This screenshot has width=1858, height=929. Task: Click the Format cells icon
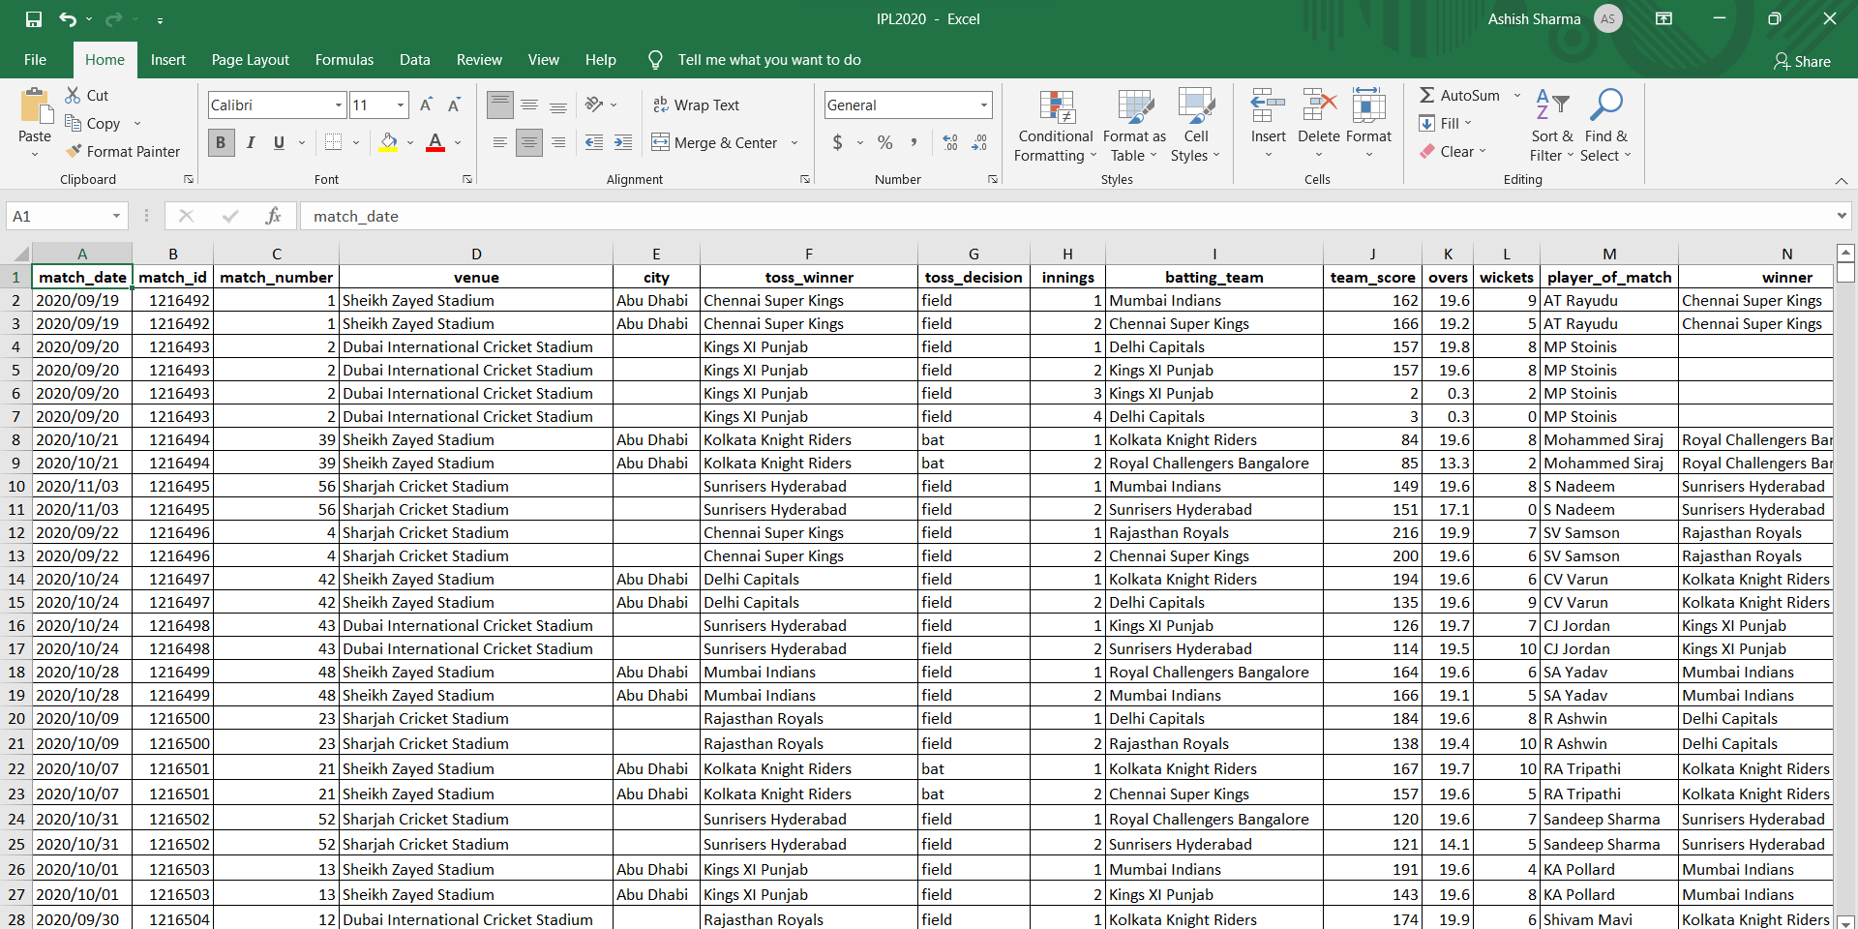tap(1368, 105)
